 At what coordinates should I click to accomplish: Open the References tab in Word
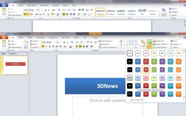click(x=44, y=5)
